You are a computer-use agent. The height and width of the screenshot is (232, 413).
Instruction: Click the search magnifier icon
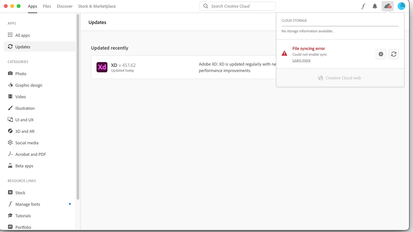click(x=206, y=6)
